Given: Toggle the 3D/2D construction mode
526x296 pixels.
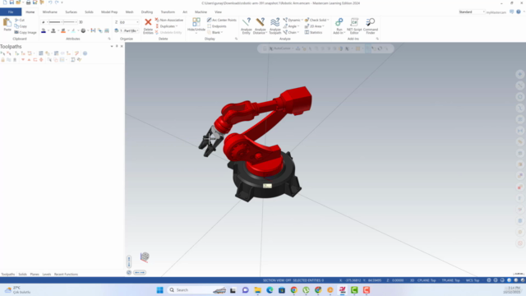Looking at the screenshot, I should (81, 22).
